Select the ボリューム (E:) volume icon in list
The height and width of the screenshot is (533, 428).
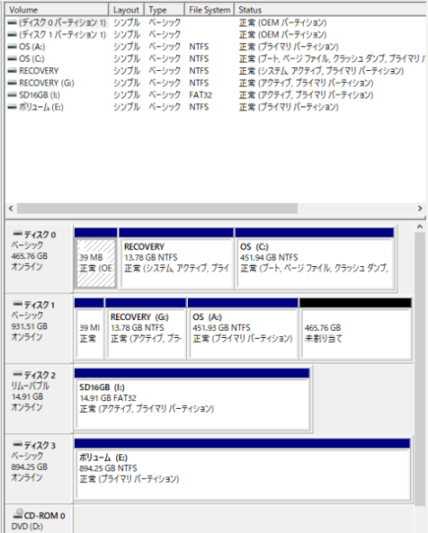[12, 107]
